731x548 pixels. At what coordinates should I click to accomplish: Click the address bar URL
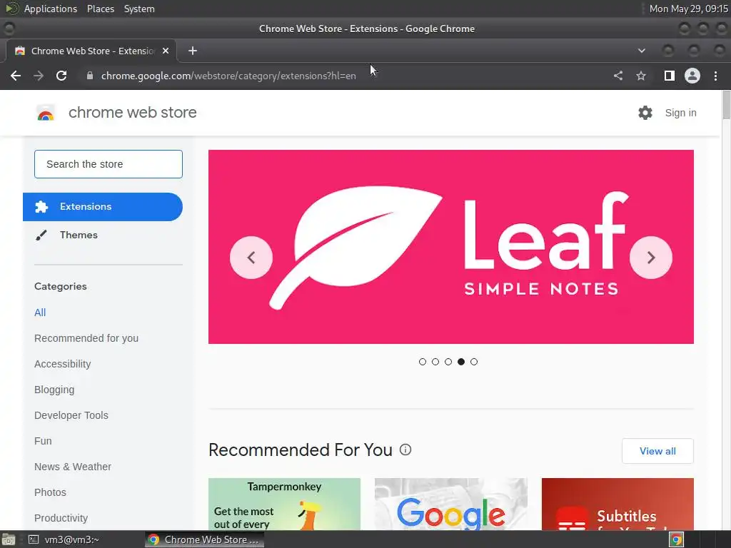[x=228, y=76]
